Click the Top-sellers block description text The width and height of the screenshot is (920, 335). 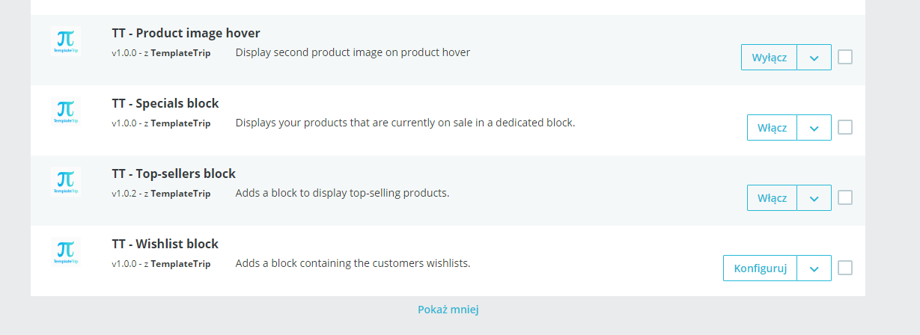pyautogui.click(x=342, y=193)
